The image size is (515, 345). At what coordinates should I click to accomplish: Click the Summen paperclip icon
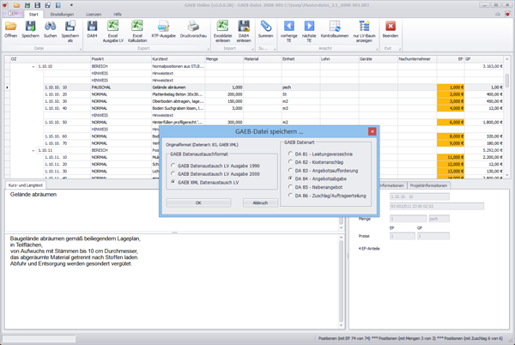tap(265, 27)
